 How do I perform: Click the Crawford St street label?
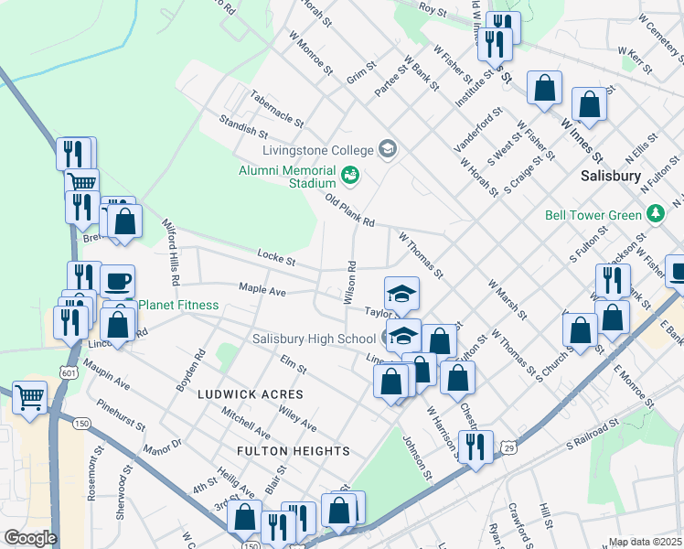coord(520,525)
